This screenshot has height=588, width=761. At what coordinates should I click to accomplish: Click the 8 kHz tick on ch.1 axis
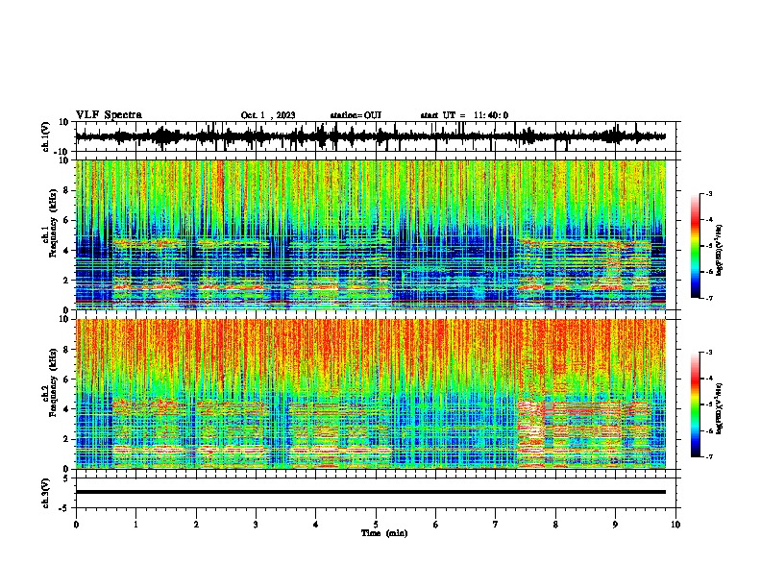(66, 190)
